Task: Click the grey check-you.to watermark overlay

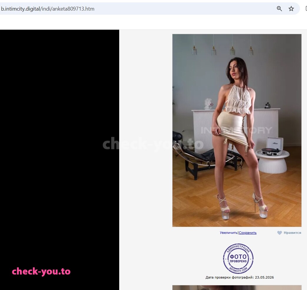Action: click(153, 144)
